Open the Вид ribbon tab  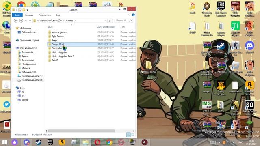pos(58,15)
